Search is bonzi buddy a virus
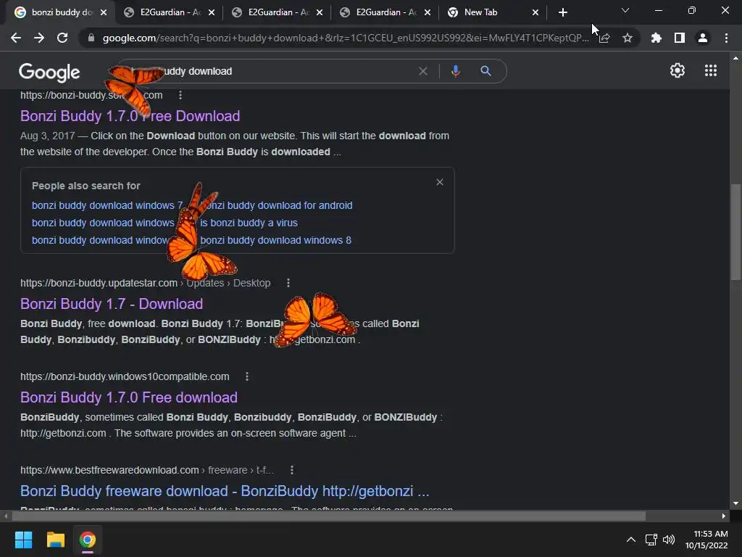Viewport: 742px width, 557px height. pos(249,223)
